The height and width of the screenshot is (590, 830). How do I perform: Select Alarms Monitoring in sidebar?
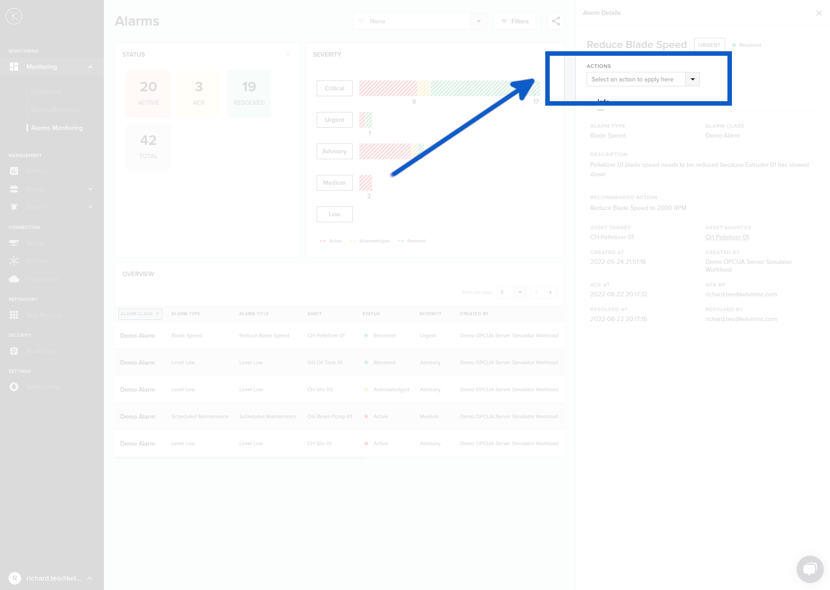pyautogui.click(x=57, y=128)
